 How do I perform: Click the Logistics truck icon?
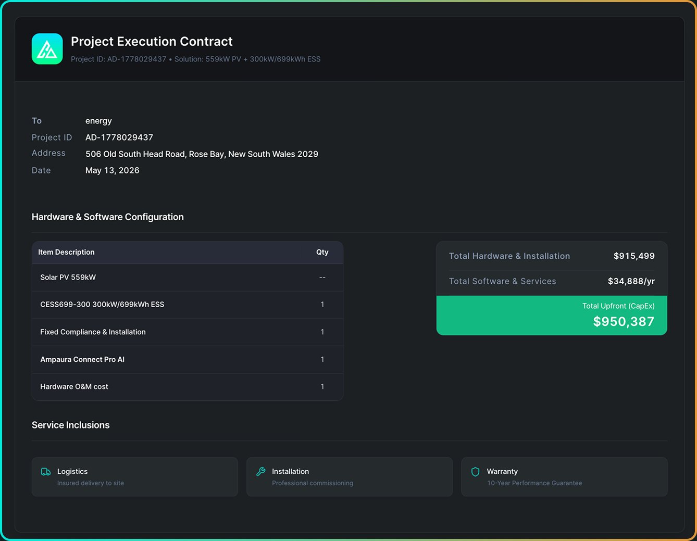pyautogui.click(x=46, y=472)
